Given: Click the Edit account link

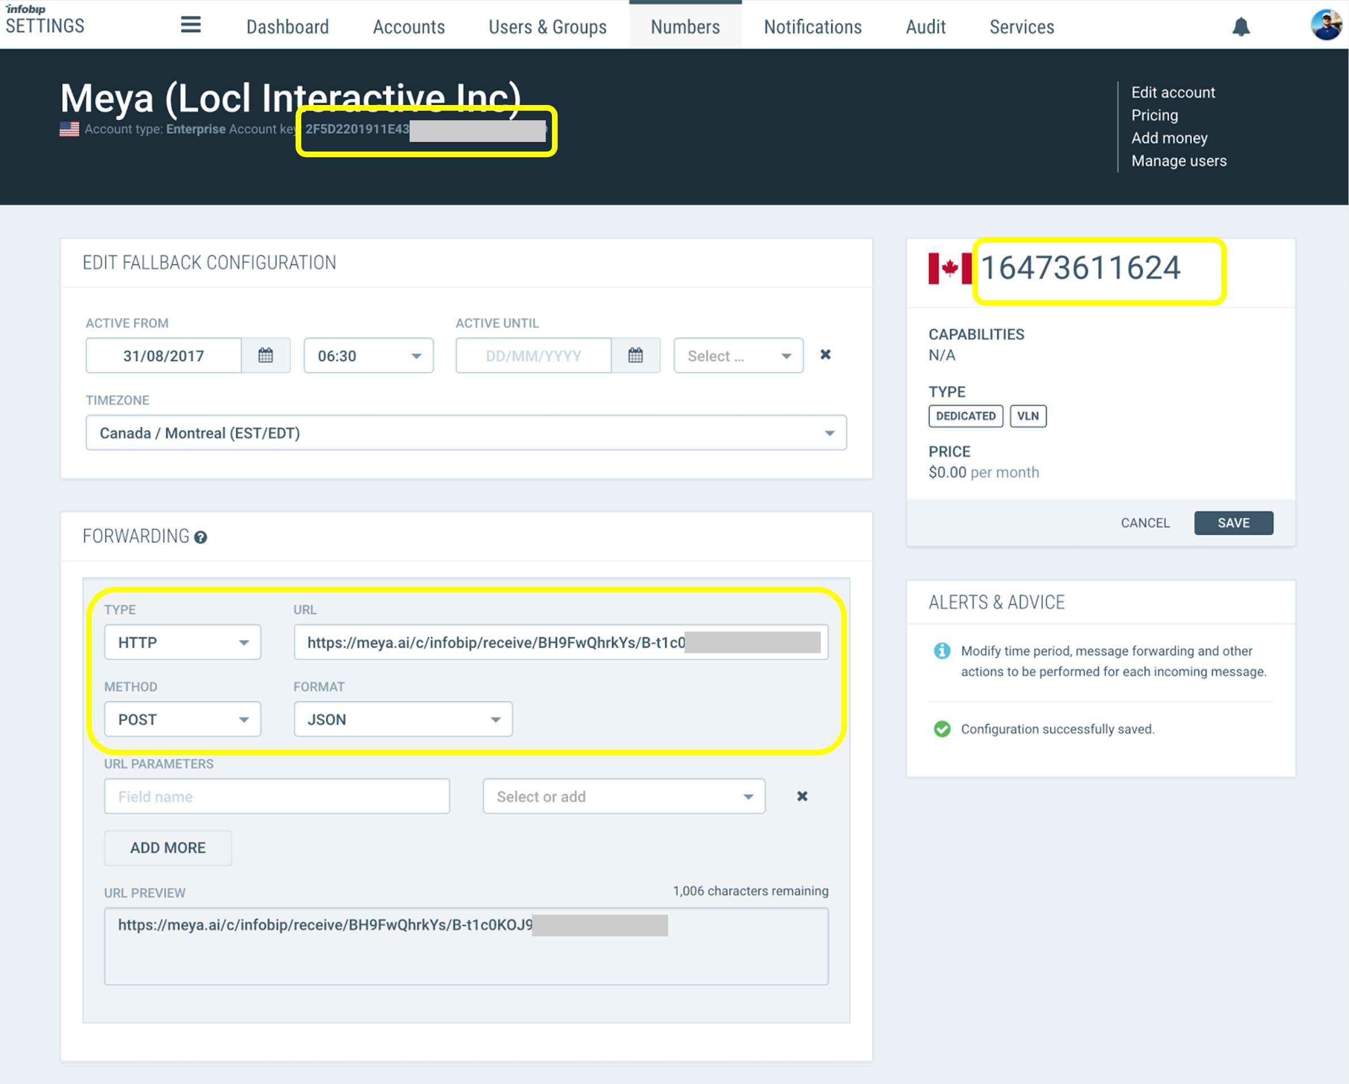Looking at the screenshot, I should pyautogui.click(x=1173, y=93).
